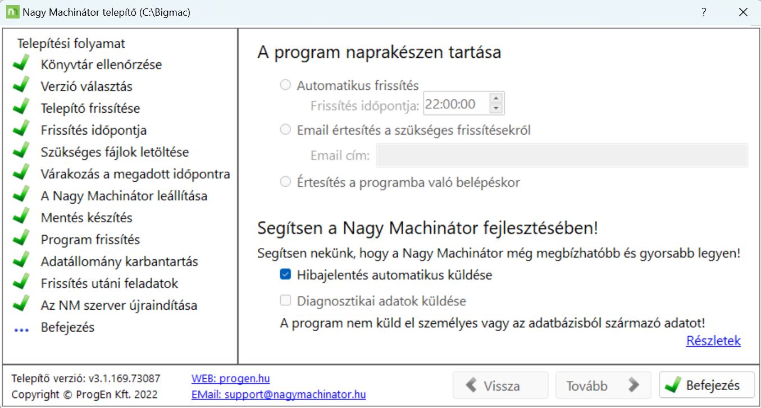The image size is (761, 408).
Task: Open the Részletek link
Action: (713, 341)
